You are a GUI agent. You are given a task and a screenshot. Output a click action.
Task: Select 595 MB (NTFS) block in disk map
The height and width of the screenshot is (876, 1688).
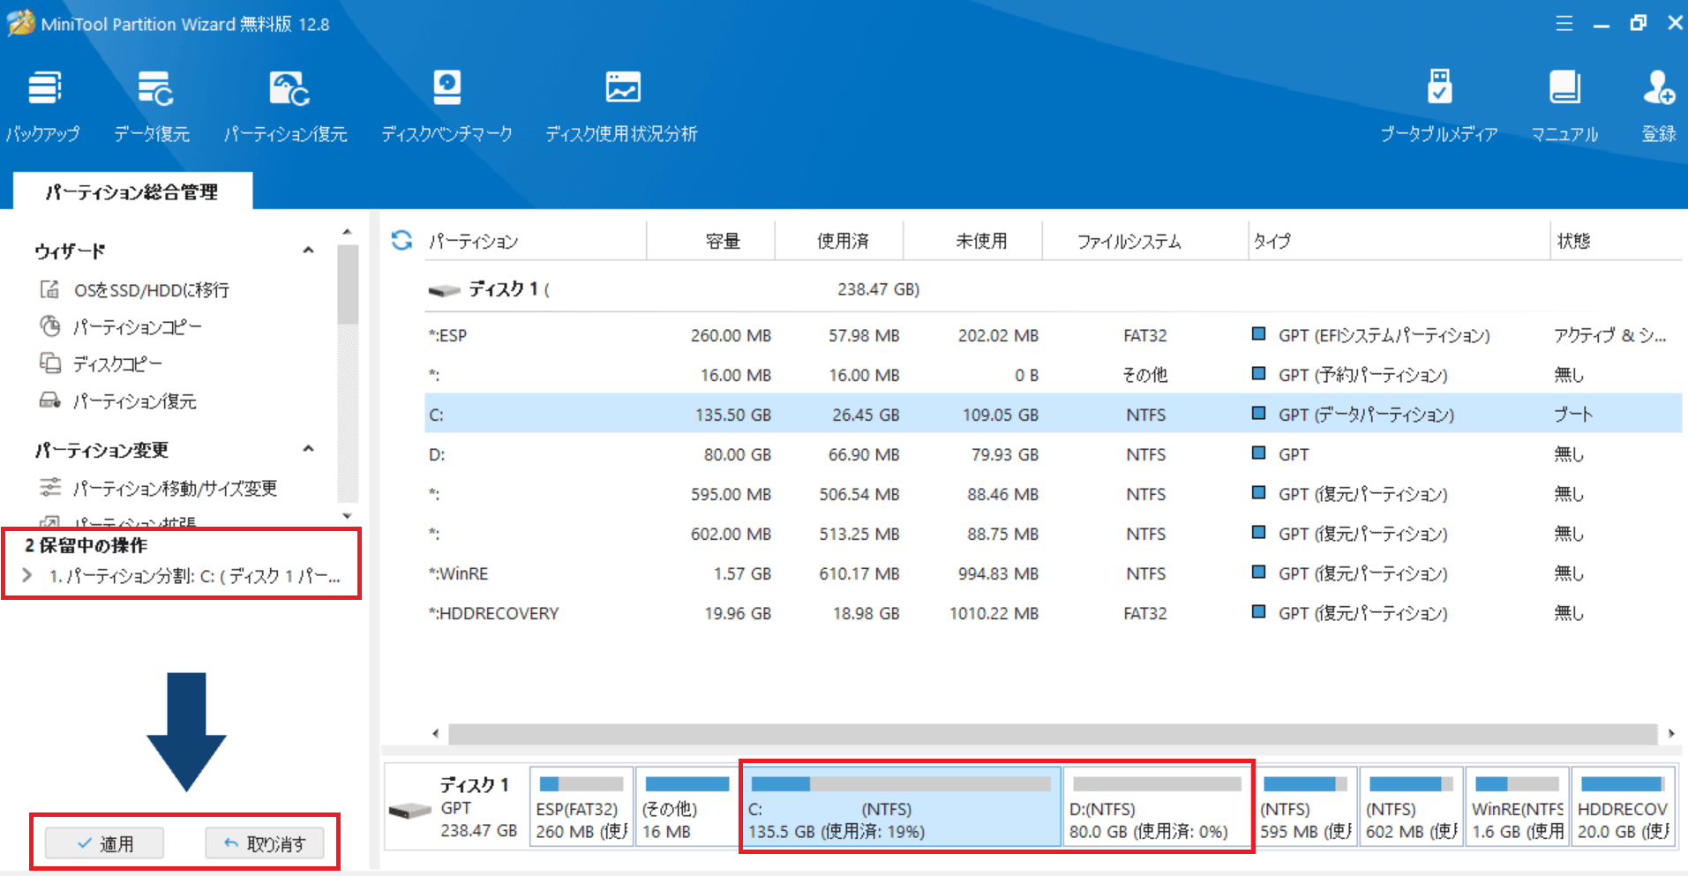pos(1305,808)
